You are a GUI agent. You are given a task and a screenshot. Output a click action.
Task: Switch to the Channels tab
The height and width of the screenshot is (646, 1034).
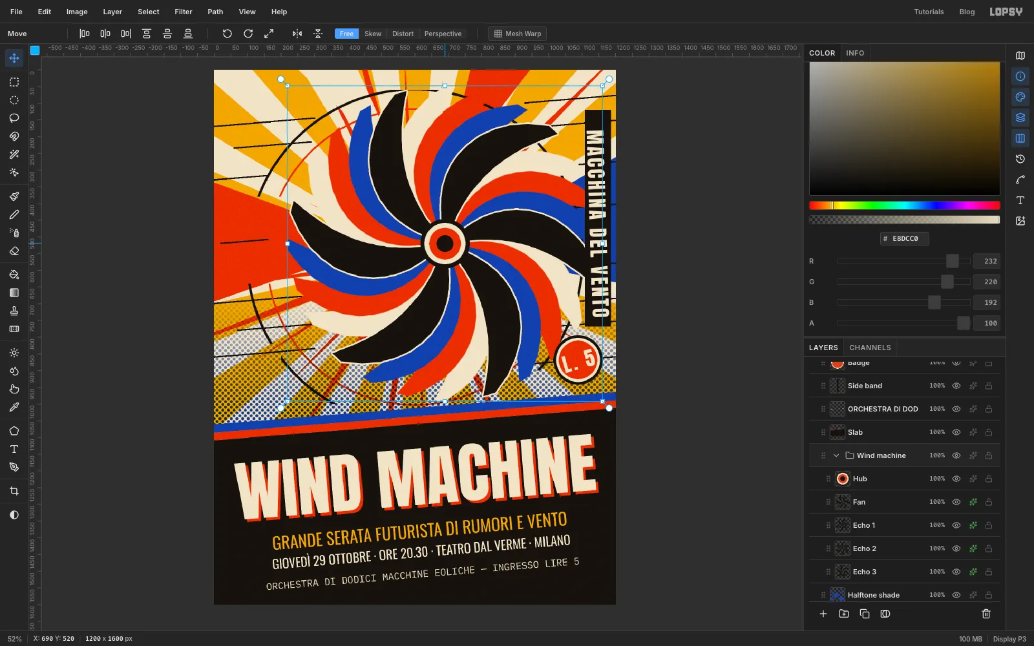[x=870, y=348]
